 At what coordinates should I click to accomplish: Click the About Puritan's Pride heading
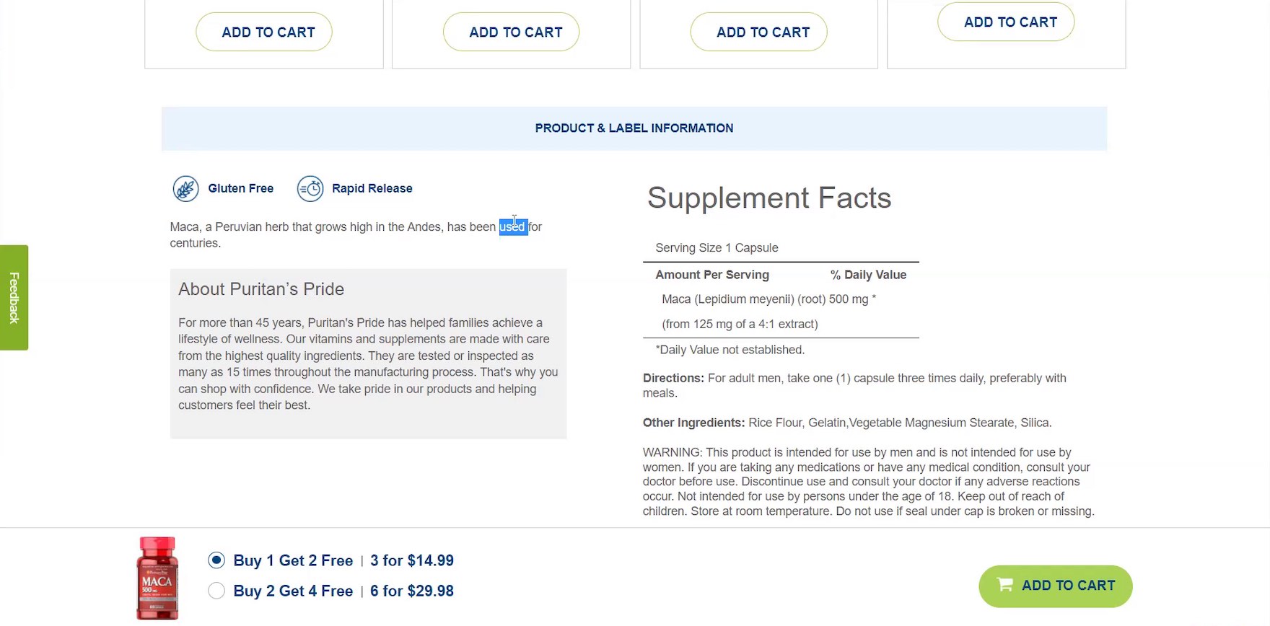[x=261, y=289]
